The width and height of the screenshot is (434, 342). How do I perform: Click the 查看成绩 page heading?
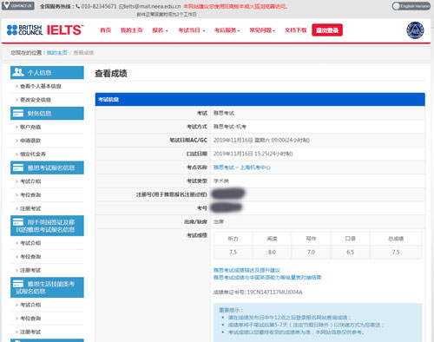(111, 74)
